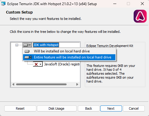
Task: Minimize the Setup window
Action: [x=115, y=4]
